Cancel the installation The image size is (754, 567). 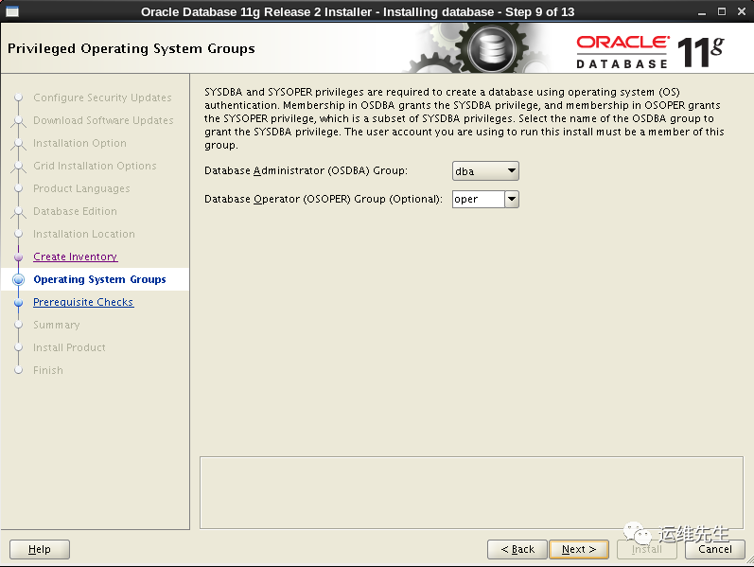(715, 549)
